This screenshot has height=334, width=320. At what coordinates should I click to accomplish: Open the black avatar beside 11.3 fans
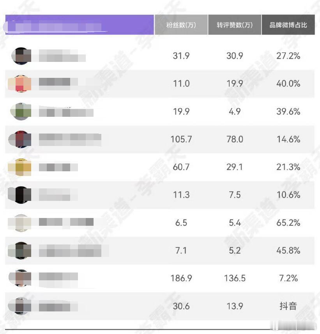pyautogui.click(x=20, y=195)
